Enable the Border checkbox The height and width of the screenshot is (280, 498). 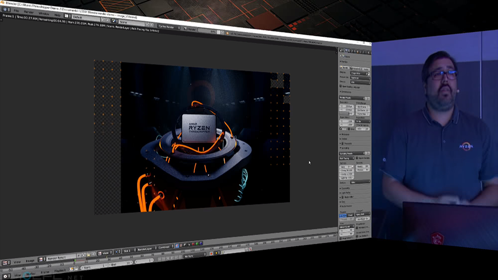[x=341, y=129]
